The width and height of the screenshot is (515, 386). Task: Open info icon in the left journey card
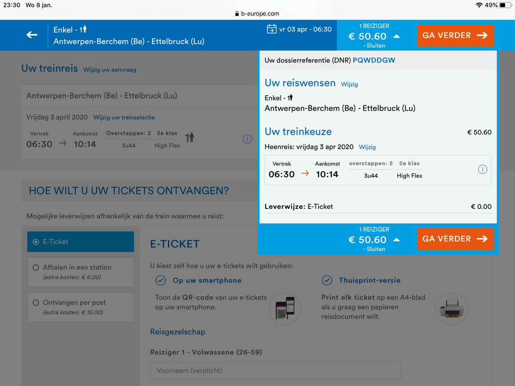(247, 139)
